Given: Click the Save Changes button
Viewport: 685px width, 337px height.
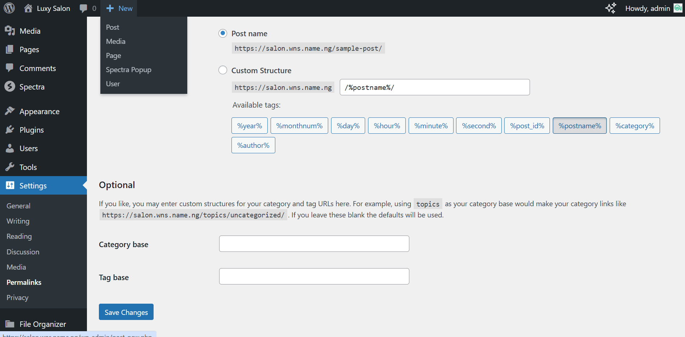Looking at the screenshot, I should tap(126, 312).
